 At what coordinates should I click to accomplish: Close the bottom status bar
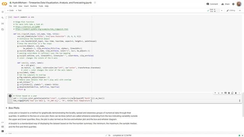click(242, 135)
